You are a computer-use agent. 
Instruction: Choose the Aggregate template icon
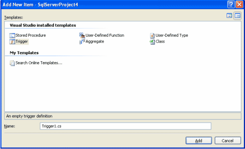click(x=82, y=42)
